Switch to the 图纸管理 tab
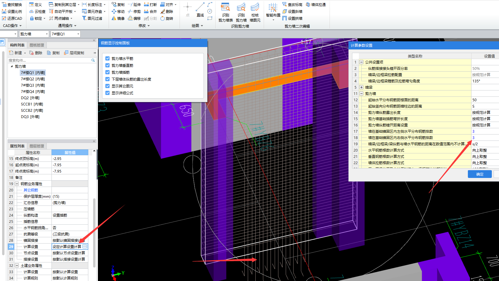The height and width of the screenshot is (281, 499). [37, 45]
